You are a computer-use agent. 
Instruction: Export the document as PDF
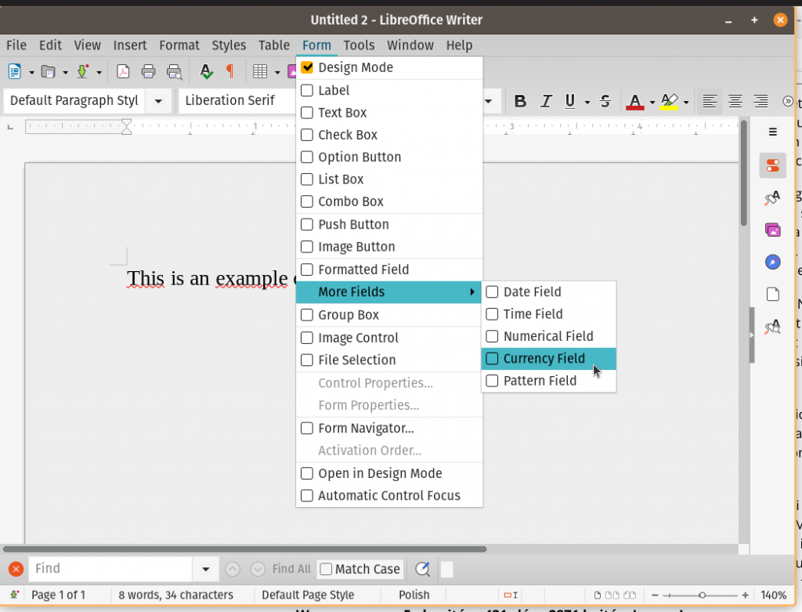(123, 71)
